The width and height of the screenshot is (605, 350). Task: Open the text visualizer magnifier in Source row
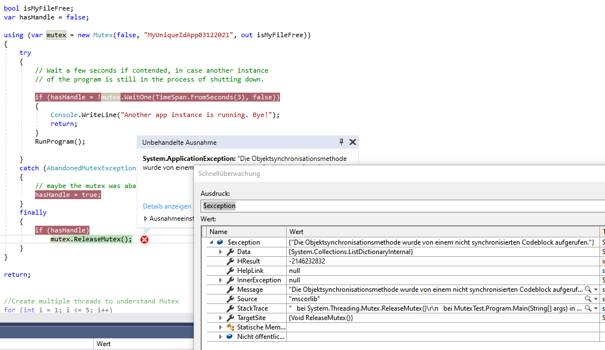pos(588,299)
